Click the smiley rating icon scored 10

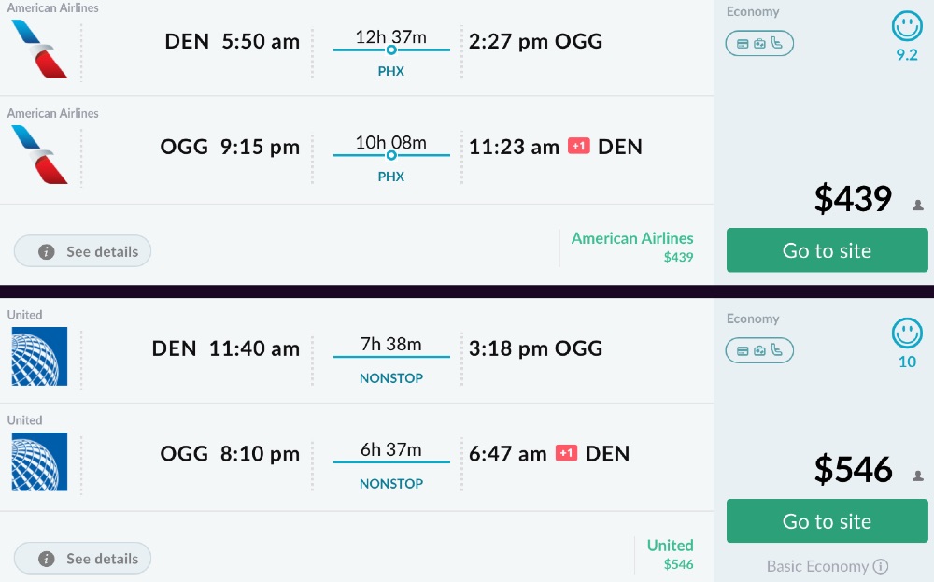[x=907, y=334]
